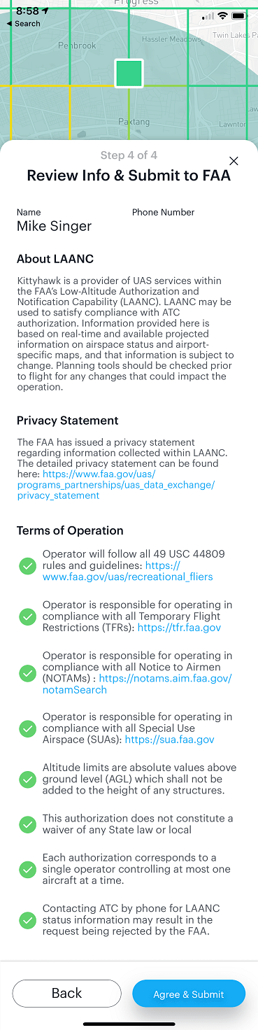Tap the Agree & Submit button

(189, 994)
